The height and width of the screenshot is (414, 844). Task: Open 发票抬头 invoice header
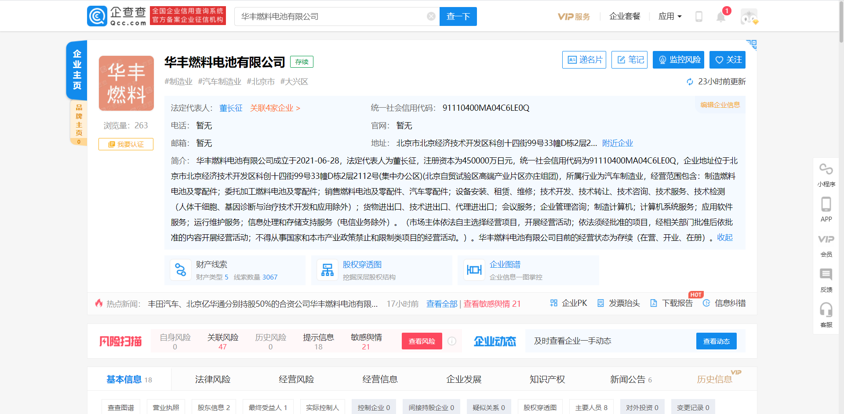click(x=618, y=303)
